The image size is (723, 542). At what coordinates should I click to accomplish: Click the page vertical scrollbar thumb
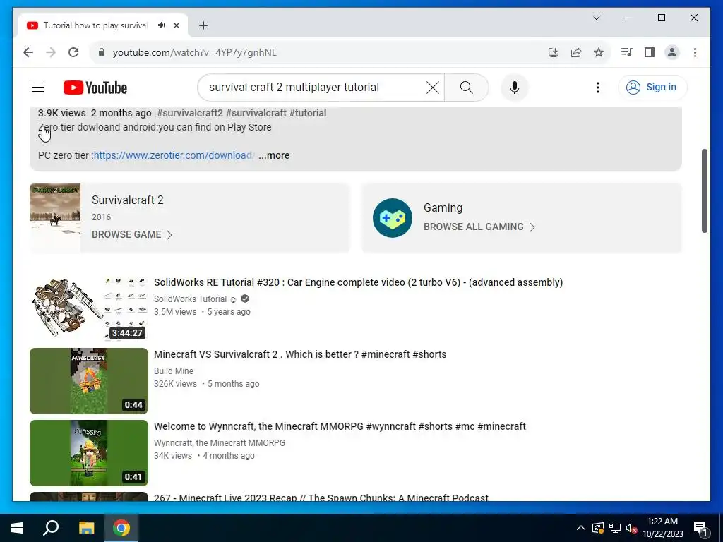[x=704, y=191]
